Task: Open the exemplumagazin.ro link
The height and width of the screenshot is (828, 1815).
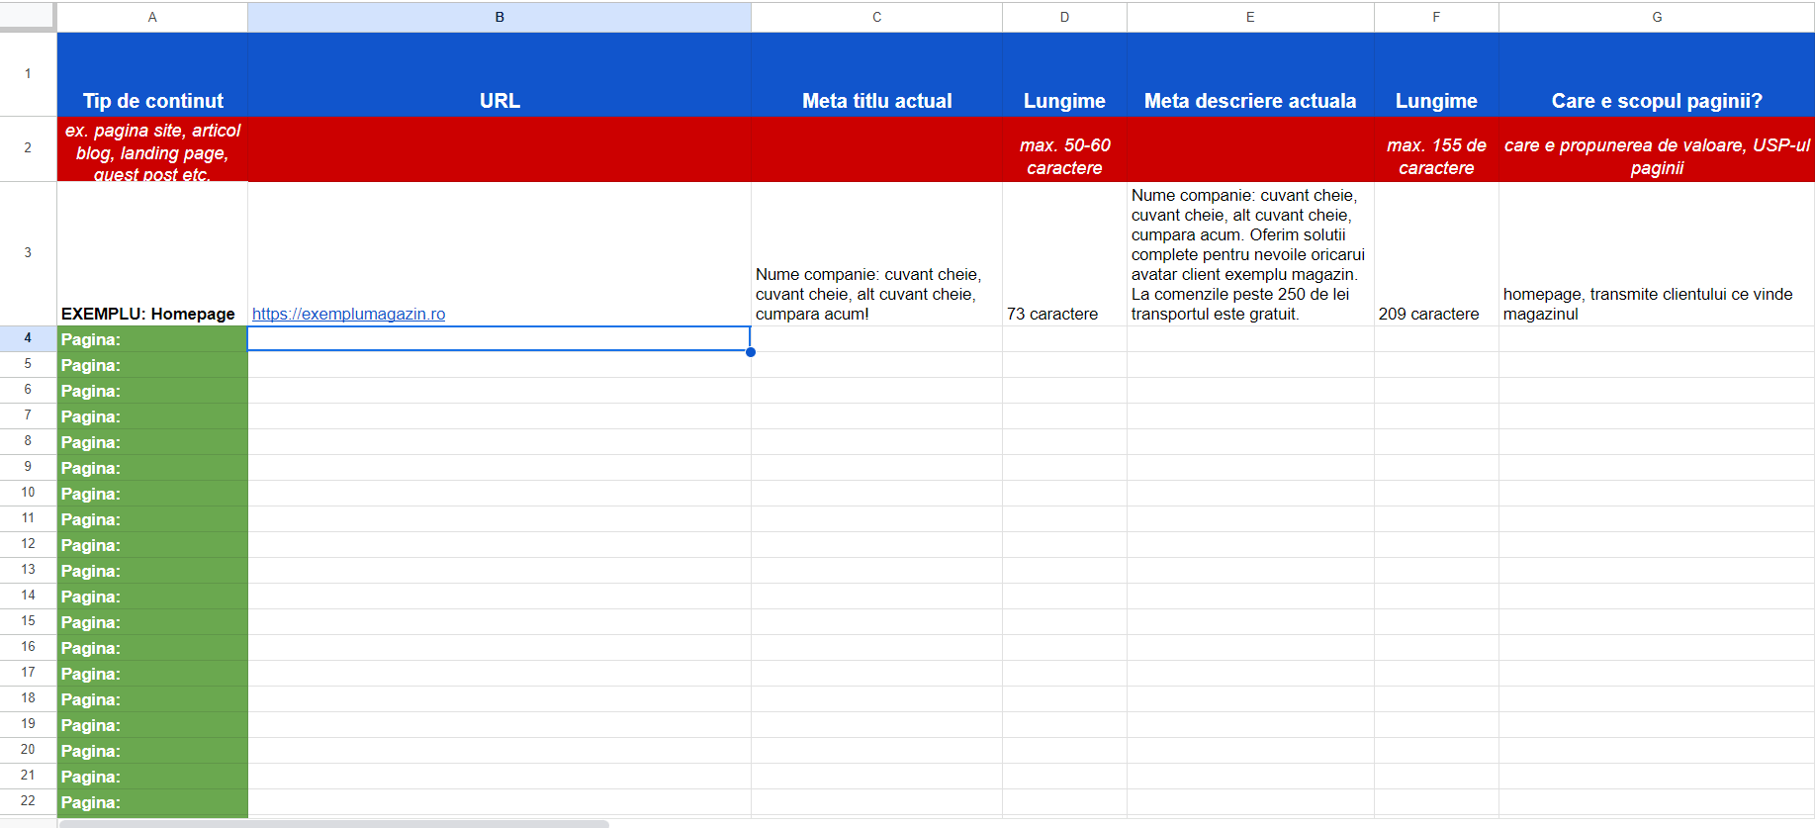Action: (348, 314)
